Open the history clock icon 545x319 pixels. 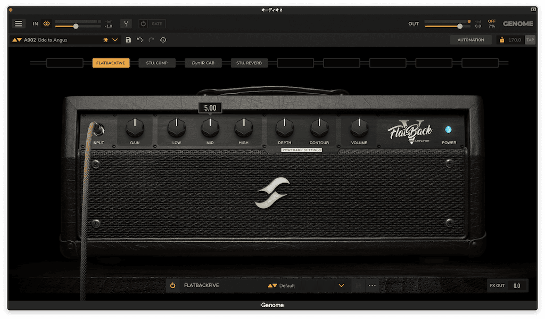163,40
